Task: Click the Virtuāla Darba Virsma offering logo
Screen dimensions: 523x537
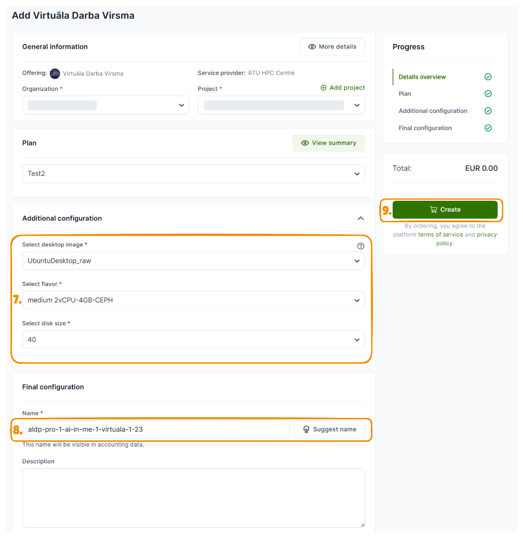Action: click(x=55, y=73)
